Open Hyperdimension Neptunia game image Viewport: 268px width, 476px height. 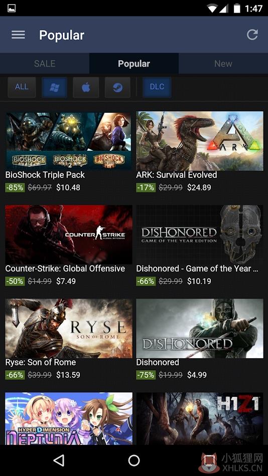69,418
